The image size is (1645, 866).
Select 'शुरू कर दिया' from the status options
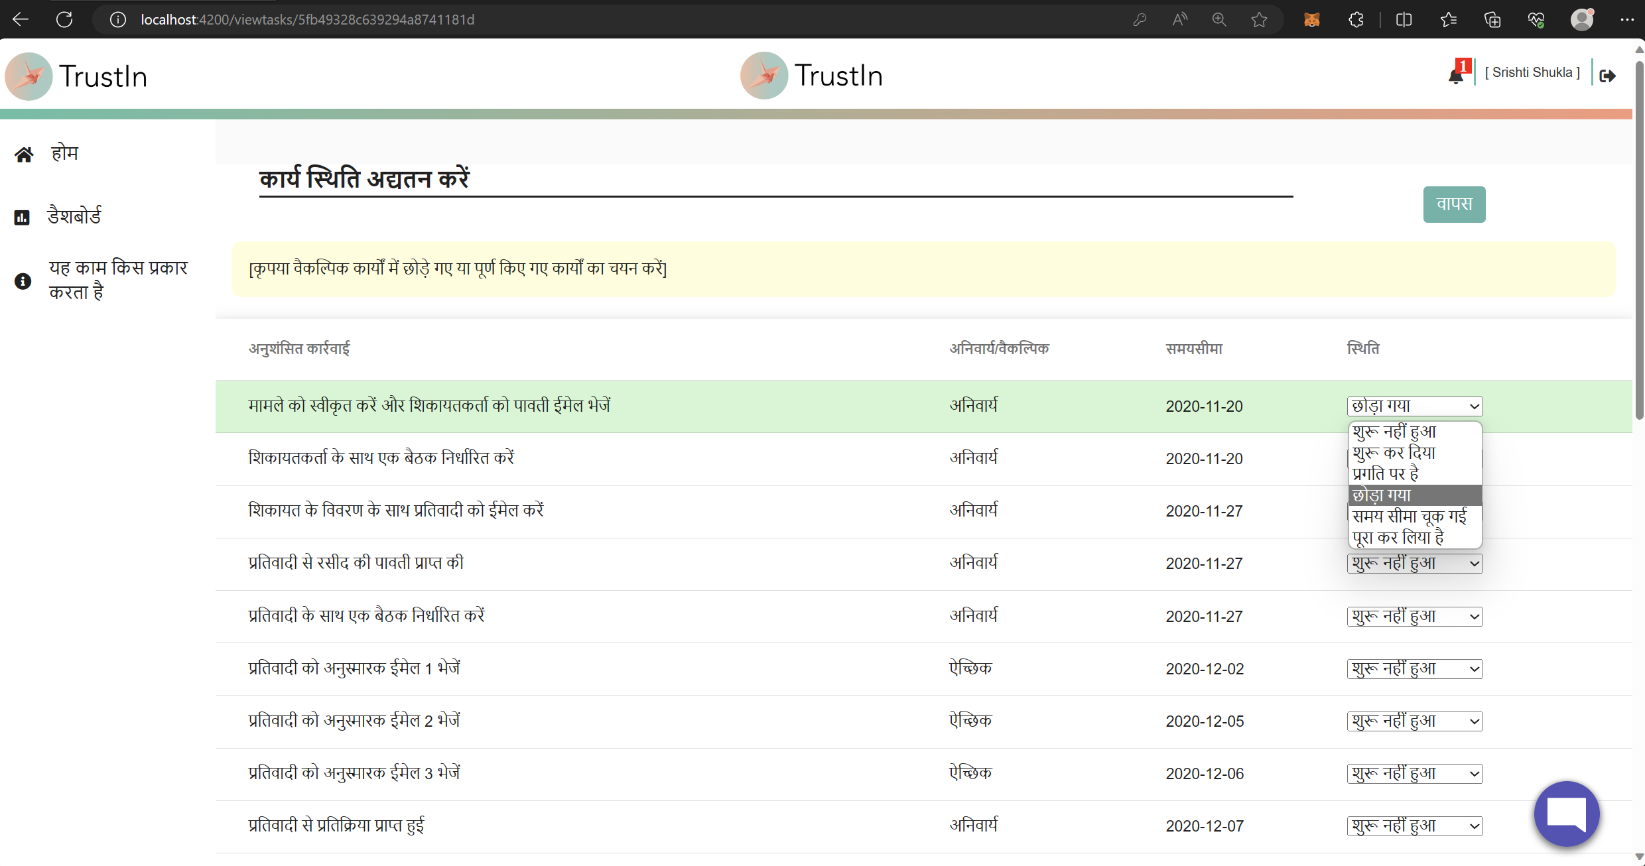1394,453
